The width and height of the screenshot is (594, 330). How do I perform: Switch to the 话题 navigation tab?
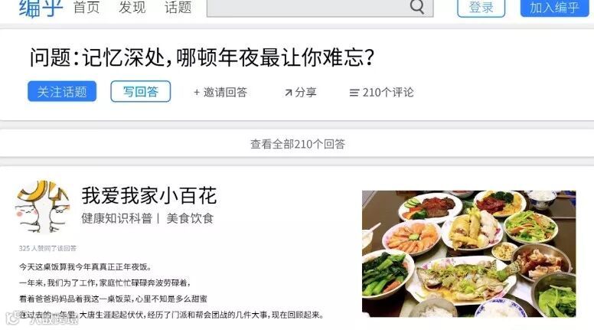coord(178,7)
